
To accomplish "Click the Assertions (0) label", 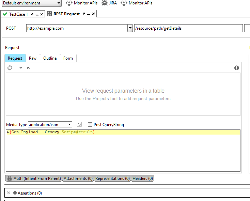I will (x=30, y=193).
